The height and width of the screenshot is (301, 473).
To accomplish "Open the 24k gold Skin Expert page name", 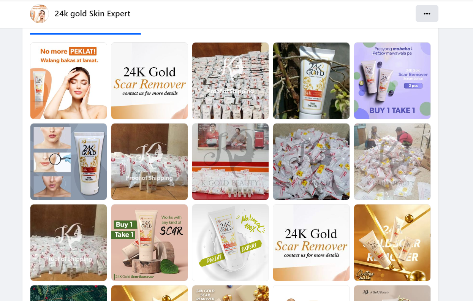I will point(92,14).
